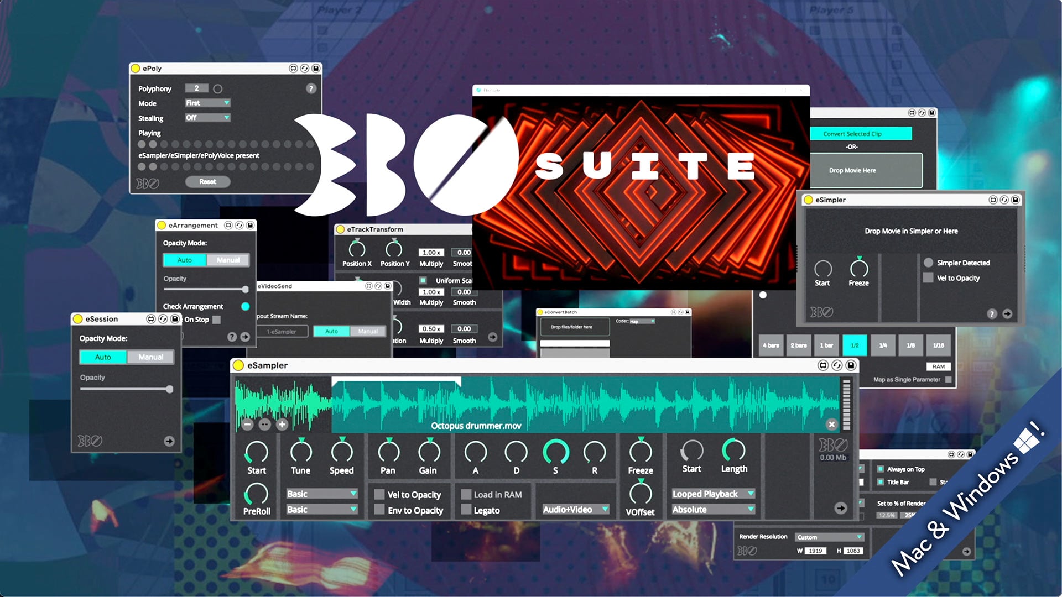Select Manual opacity mode in eSession
The width and height of the screenshot is (1062, 597).
[x=150, y=358]
